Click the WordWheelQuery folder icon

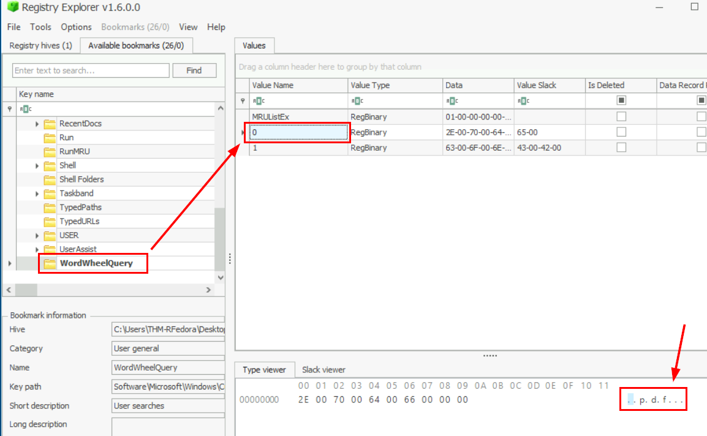(x=50, y=263)
